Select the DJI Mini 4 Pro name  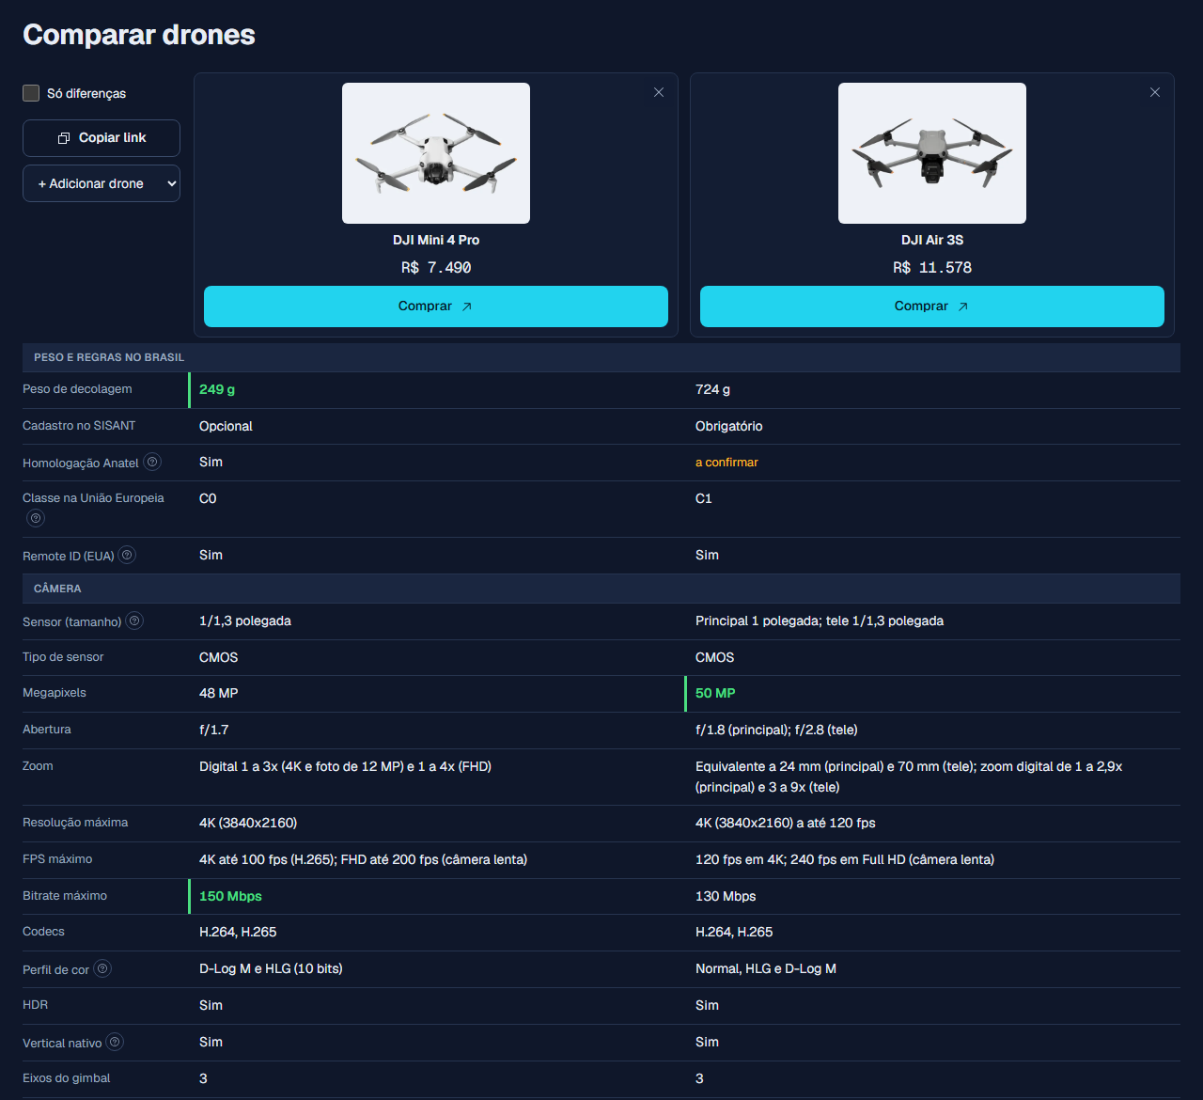click(436, 240)
